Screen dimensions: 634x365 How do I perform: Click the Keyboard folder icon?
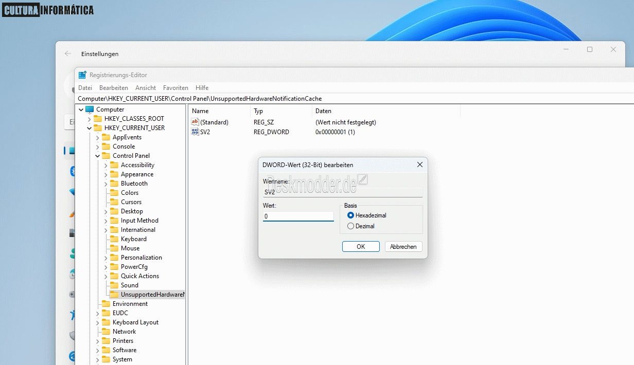pos(114,239)
